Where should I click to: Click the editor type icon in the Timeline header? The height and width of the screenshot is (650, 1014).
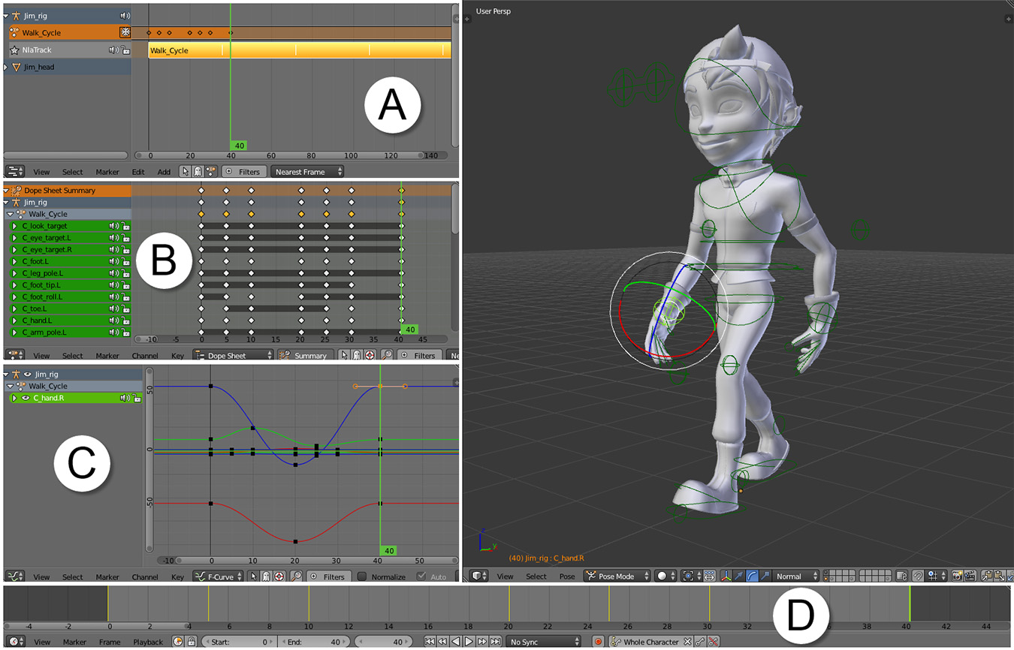click(14, 642)
